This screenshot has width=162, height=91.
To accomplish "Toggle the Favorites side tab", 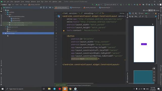I will pos(1,71).
